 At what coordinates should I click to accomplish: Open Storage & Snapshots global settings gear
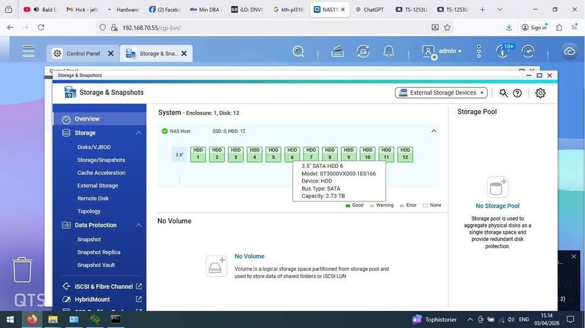[x=541, y=93]
